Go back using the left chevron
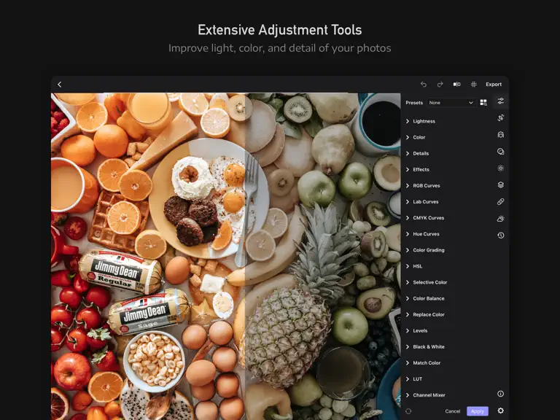The image size is (560, 420). [60, 85]
